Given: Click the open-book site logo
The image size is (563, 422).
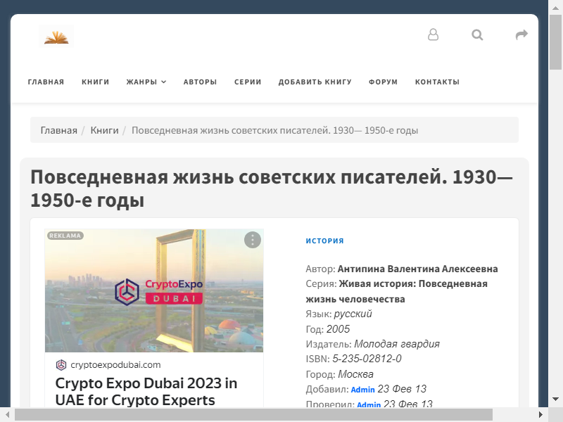Looking at the screenshot, I should pos(56,36).
